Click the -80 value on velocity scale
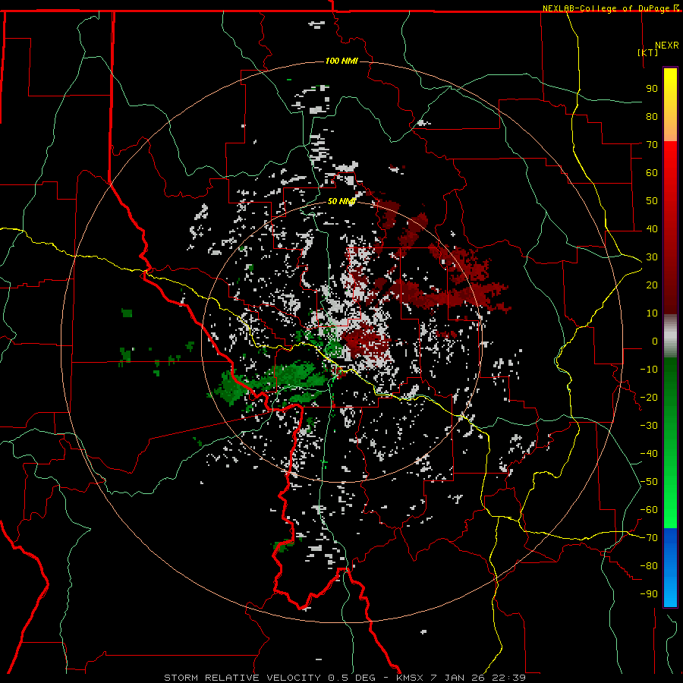Screen dimensions: 683x683 pos(649,566)
